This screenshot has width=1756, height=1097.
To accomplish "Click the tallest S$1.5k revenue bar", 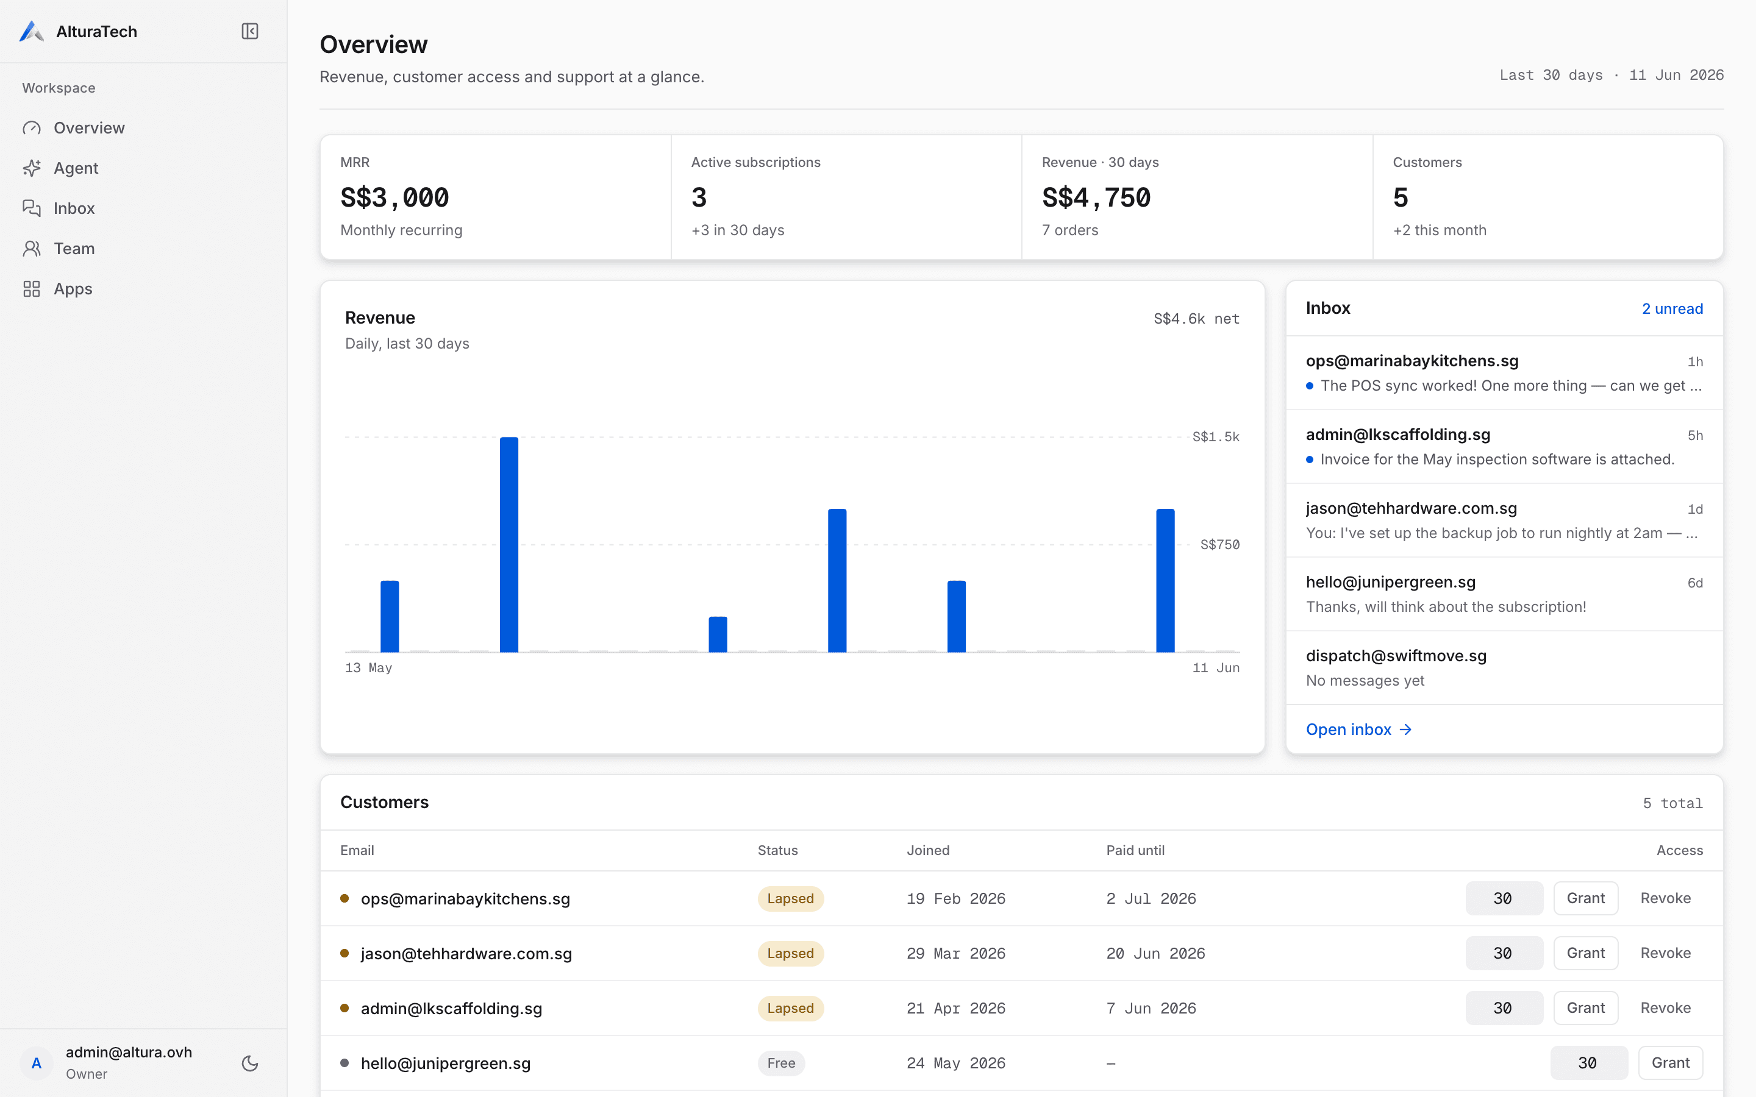I will [x=509, y=544].
